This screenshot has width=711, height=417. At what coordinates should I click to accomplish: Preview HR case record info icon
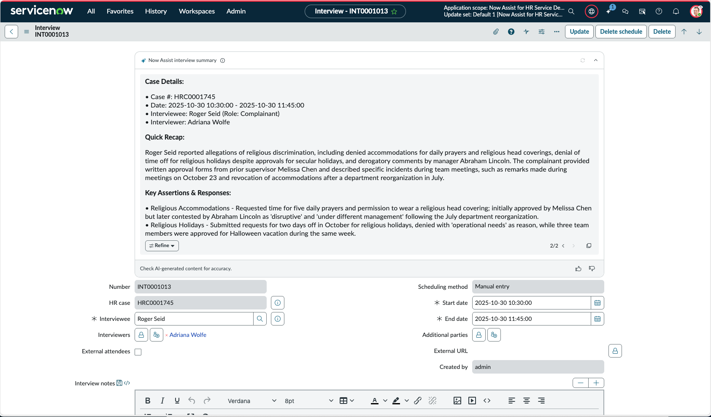click(278, 303)
